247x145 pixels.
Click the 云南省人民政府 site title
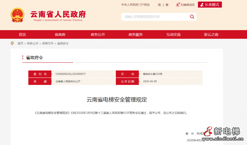(x=58, y=14)
